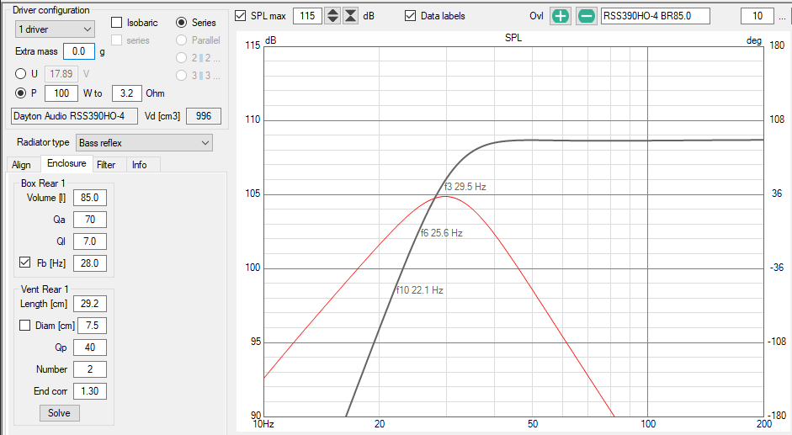Click the Vd [cm3] 996 field

(x=204, y=116)
